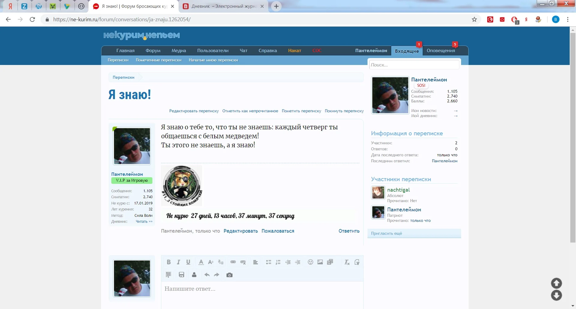The image size is (576, 309).
Task: Open the Помеченные переписки sub-menu link
Action: click(x=159, y=60)
